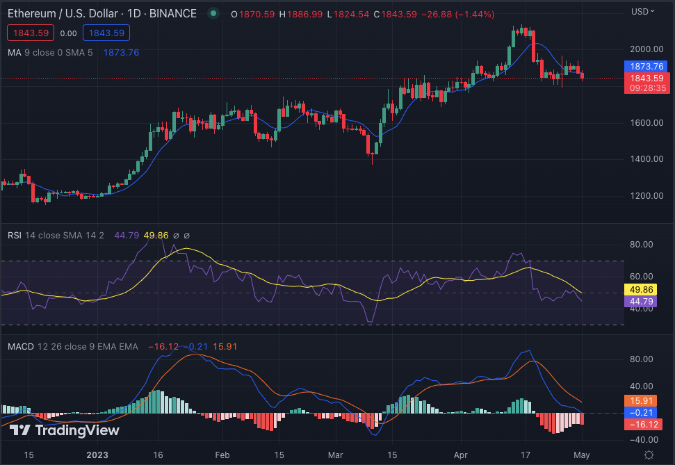Click the Feb label on the time axis

click(222, 455)
